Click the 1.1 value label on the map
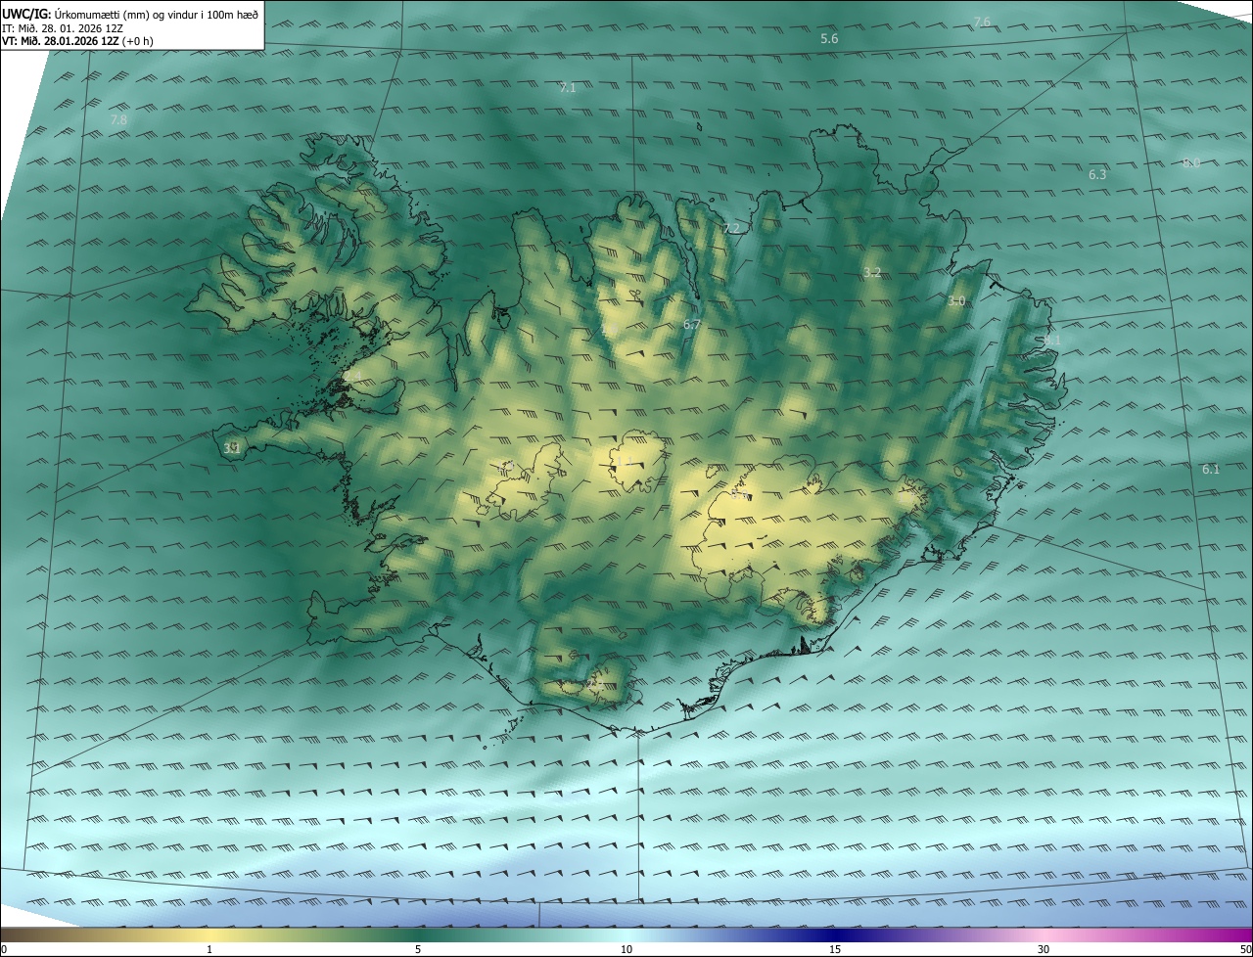The image size is (1253, 957). [624, 462]
